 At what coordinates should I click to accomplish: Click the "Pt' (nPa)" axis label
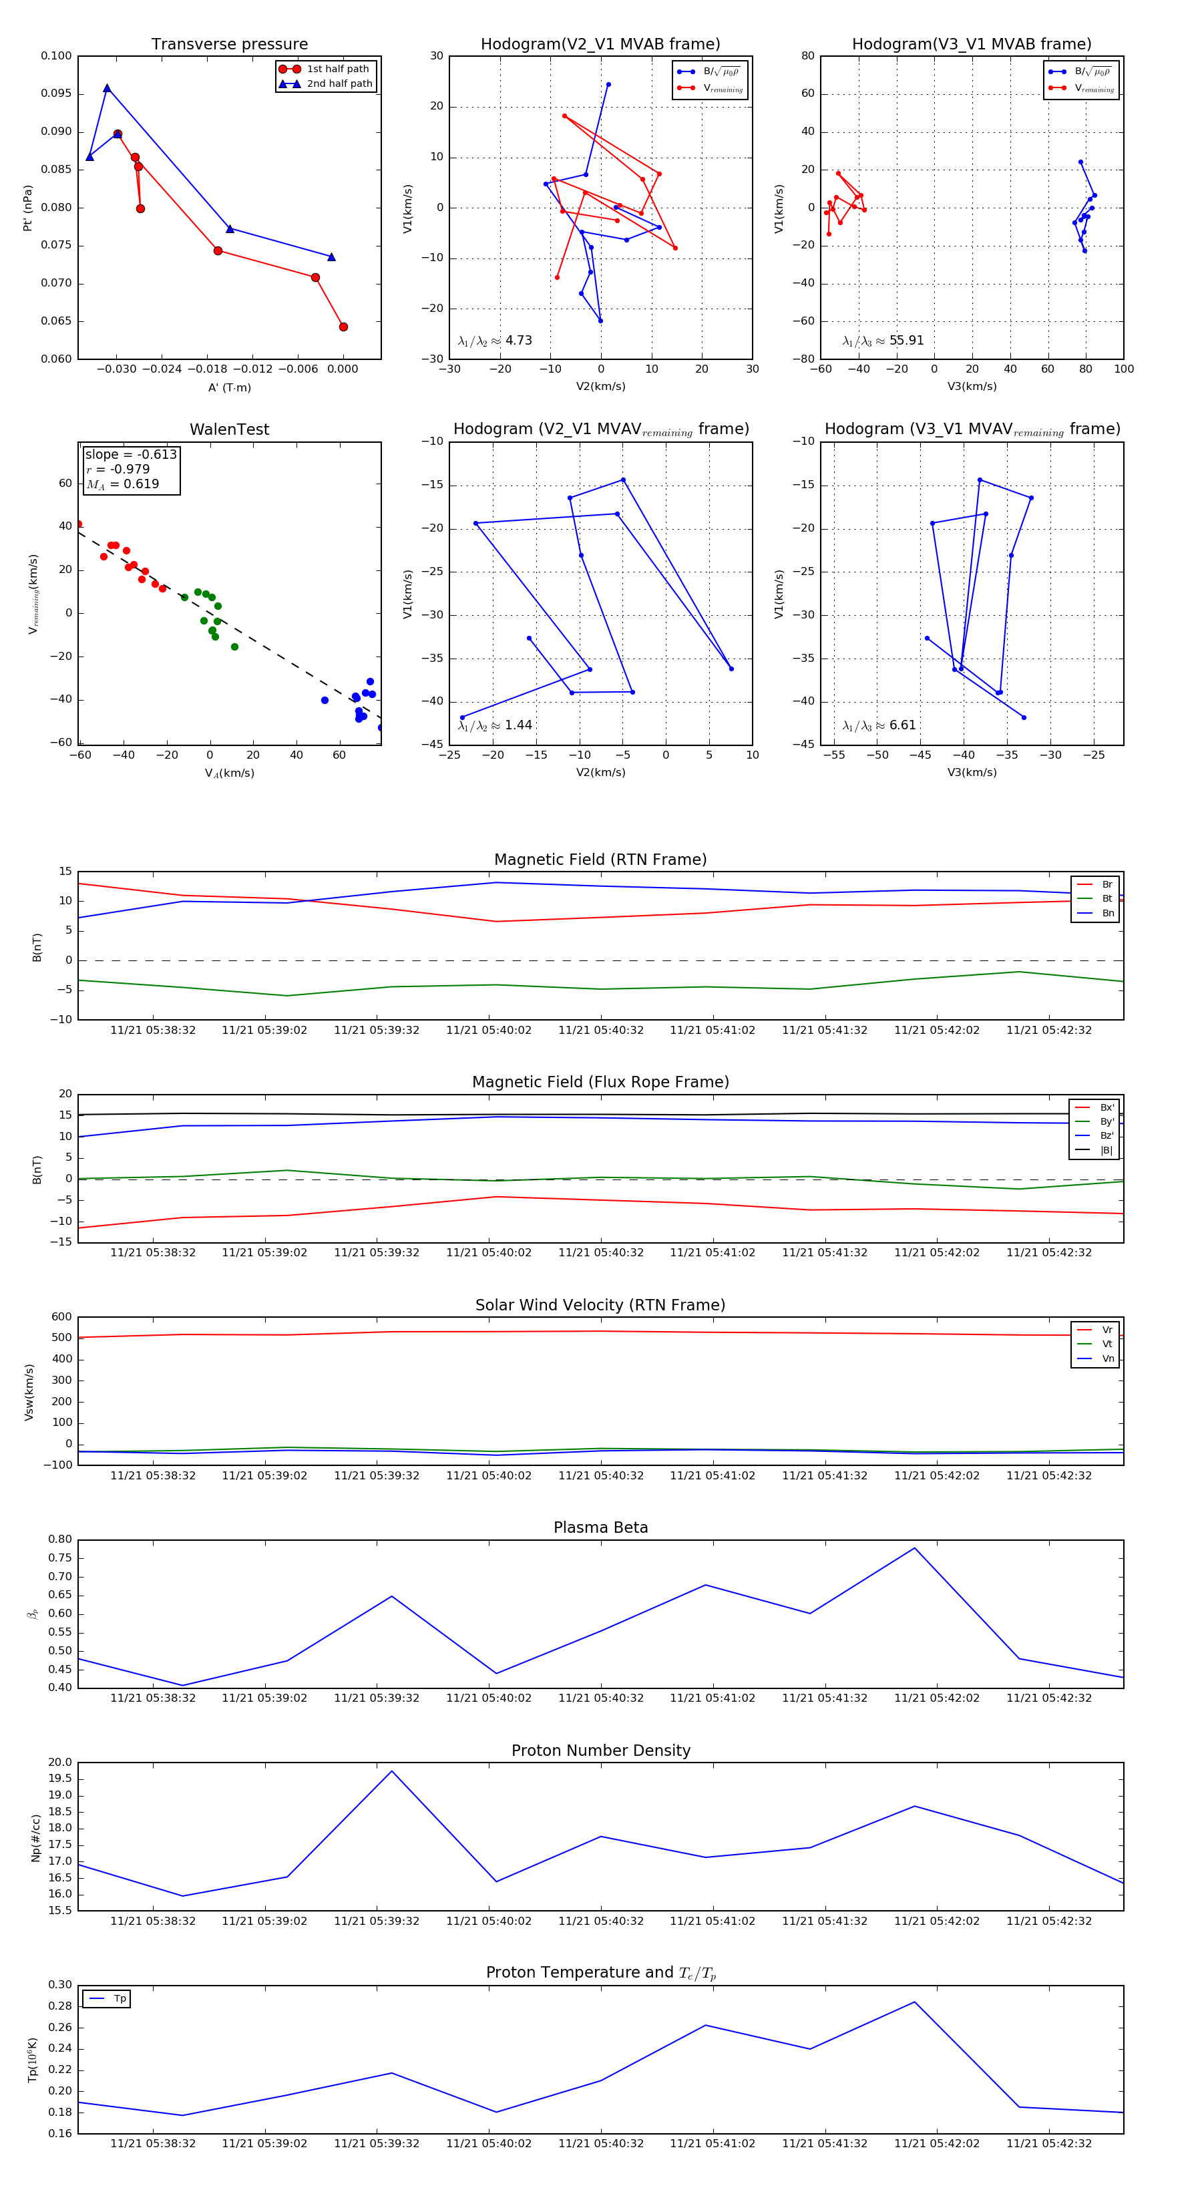28,208
